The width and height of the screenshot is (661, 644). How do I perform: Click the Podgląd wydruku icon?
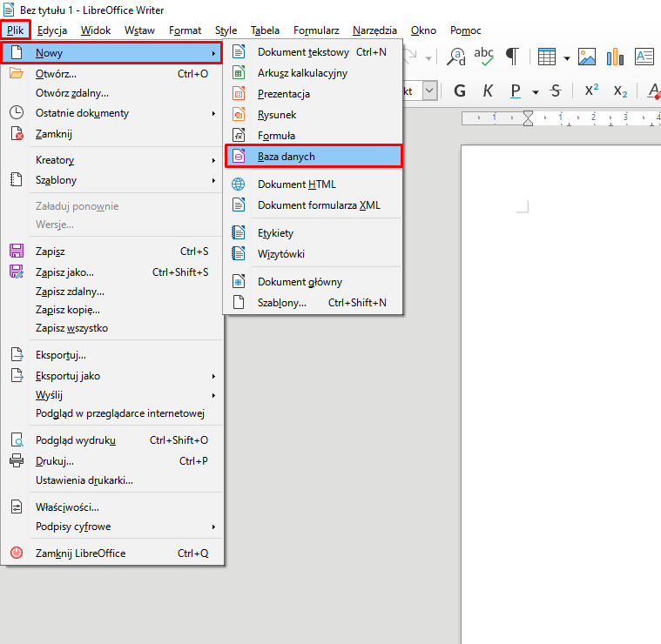coord(17,439)
